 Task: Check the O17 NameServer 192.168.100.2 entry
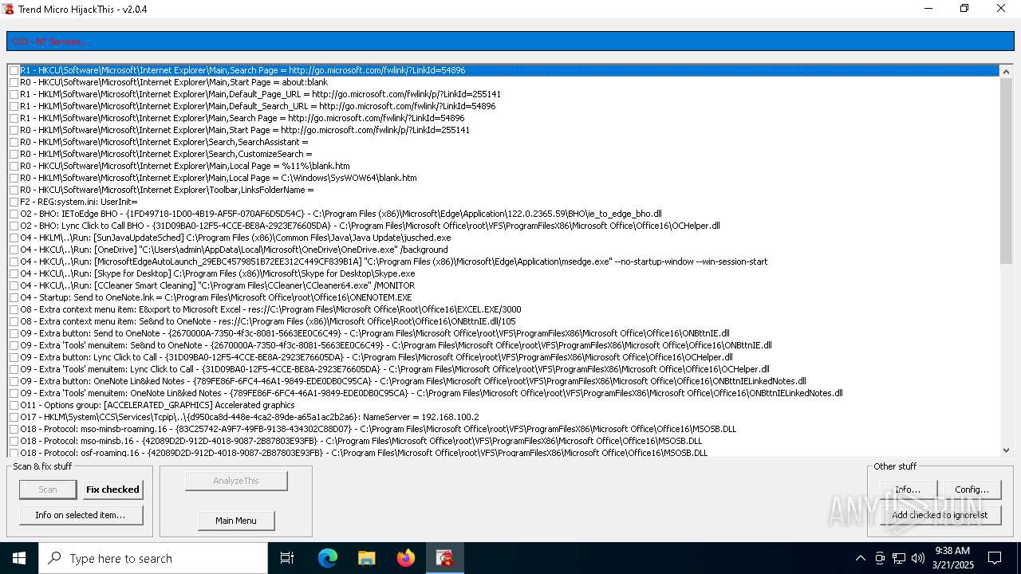14,417
